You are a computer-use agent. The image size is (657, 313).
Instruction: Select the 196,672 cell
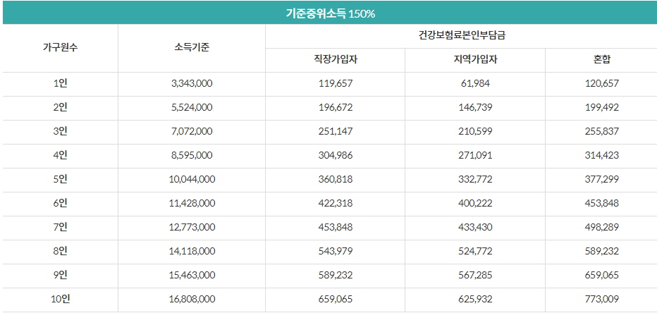tap(336, 107)
